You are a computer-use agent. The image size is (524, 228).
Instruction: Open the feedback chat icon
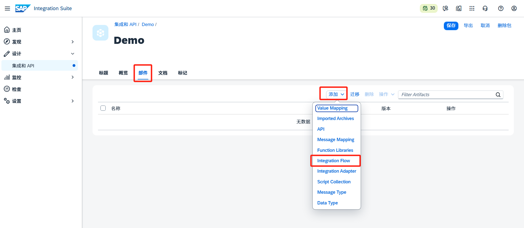point(445,8)
